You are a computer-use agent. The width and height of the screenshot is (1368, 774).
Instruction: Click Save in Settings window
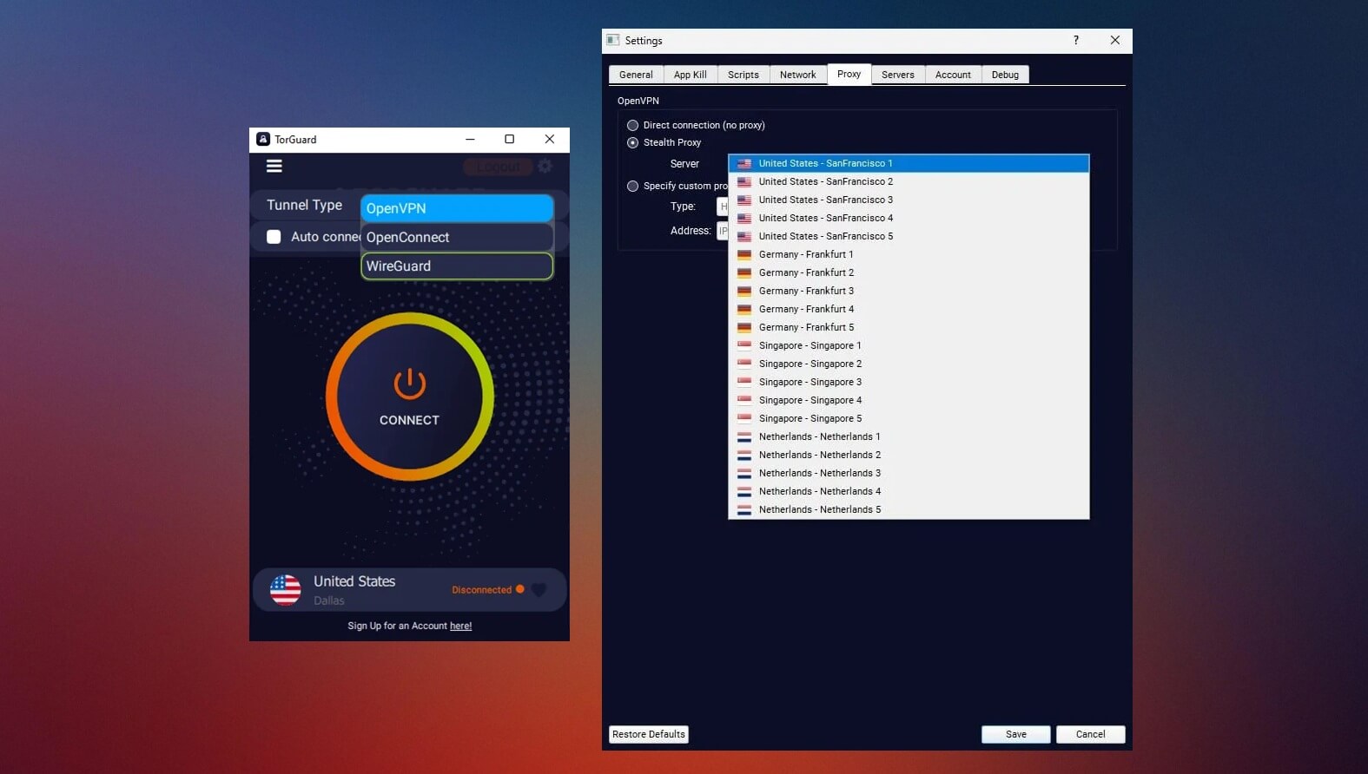point(1016,734)
